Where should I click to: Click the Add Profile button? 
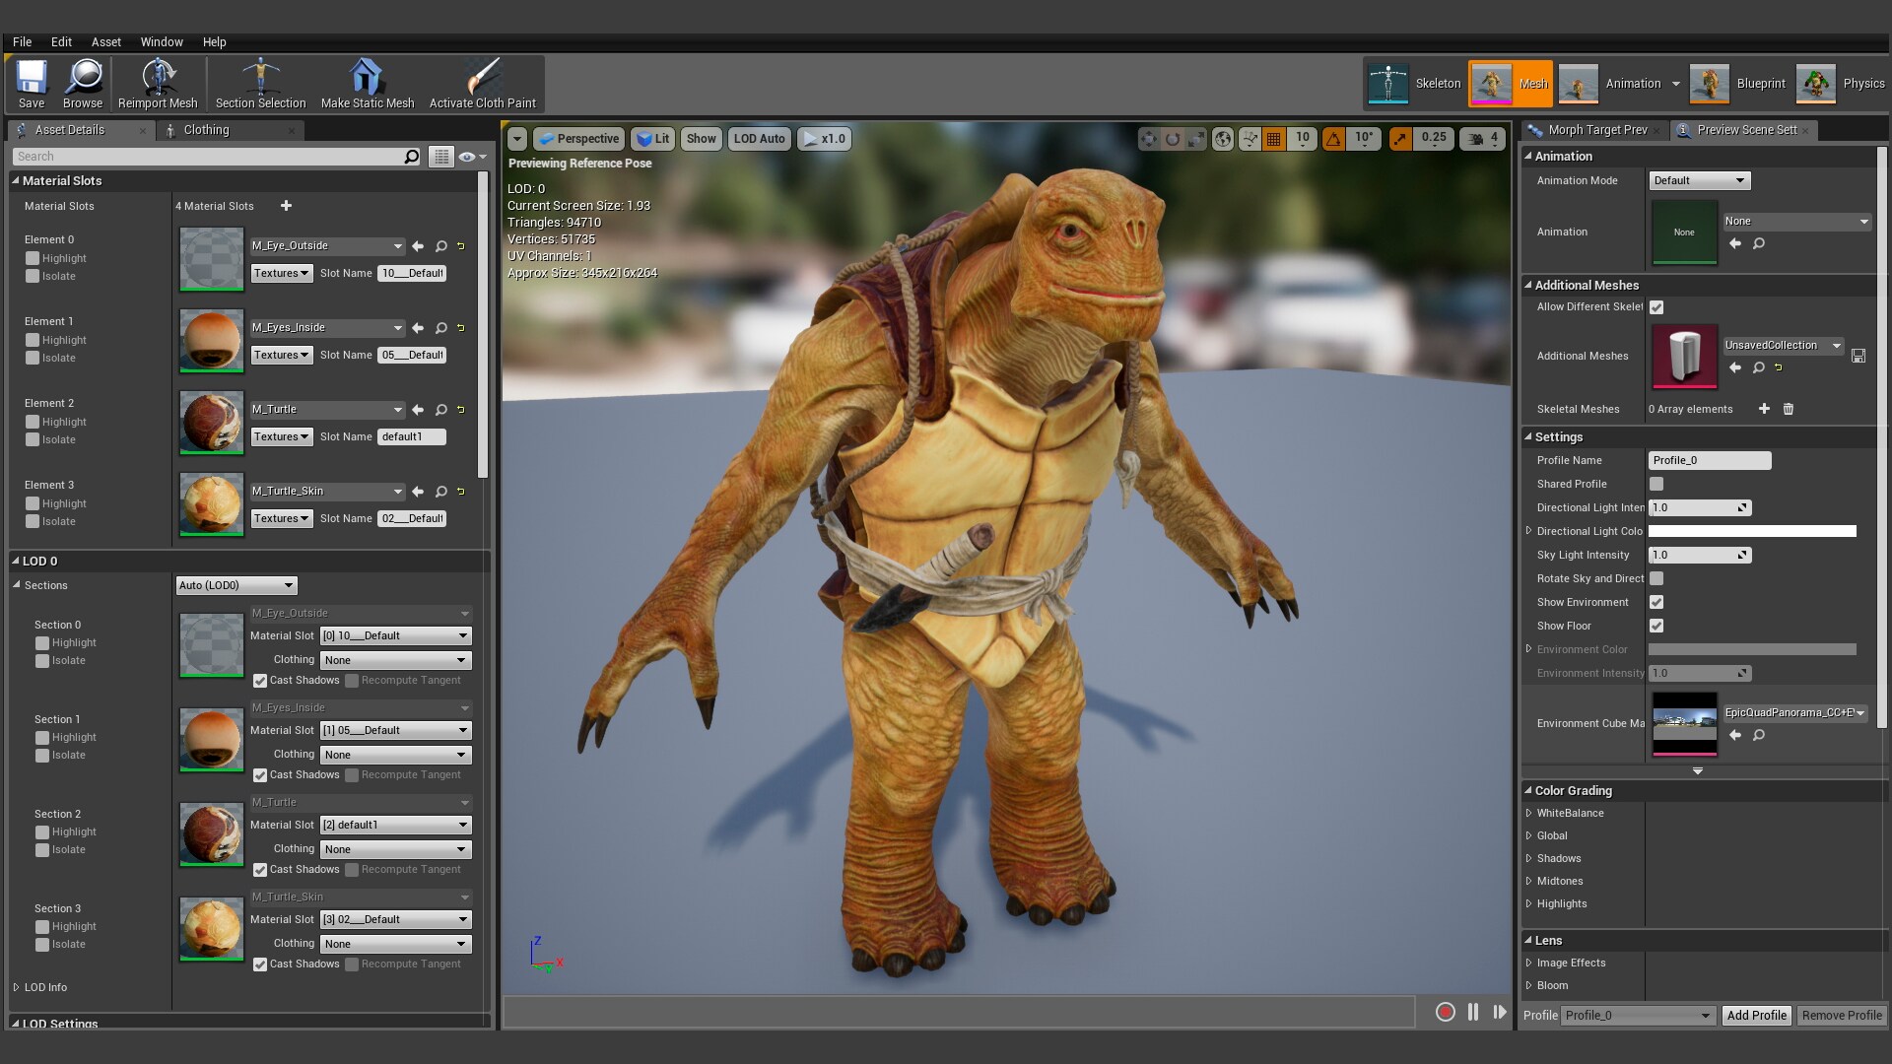pos(1756,1015)
